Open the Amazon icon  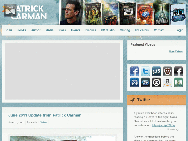coord(167,82)
